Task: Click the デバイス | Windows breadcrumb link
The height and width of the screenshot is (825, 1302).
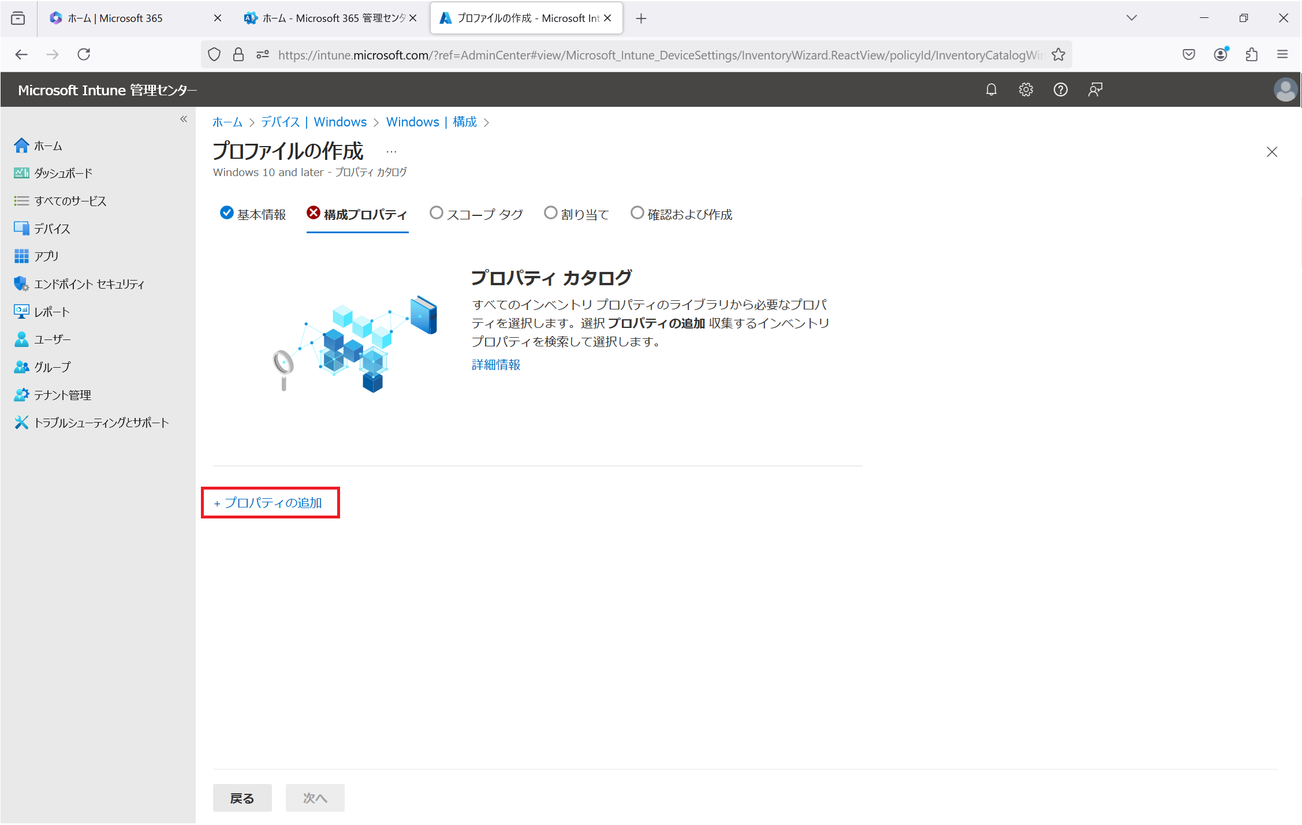Action: (314, 122)
